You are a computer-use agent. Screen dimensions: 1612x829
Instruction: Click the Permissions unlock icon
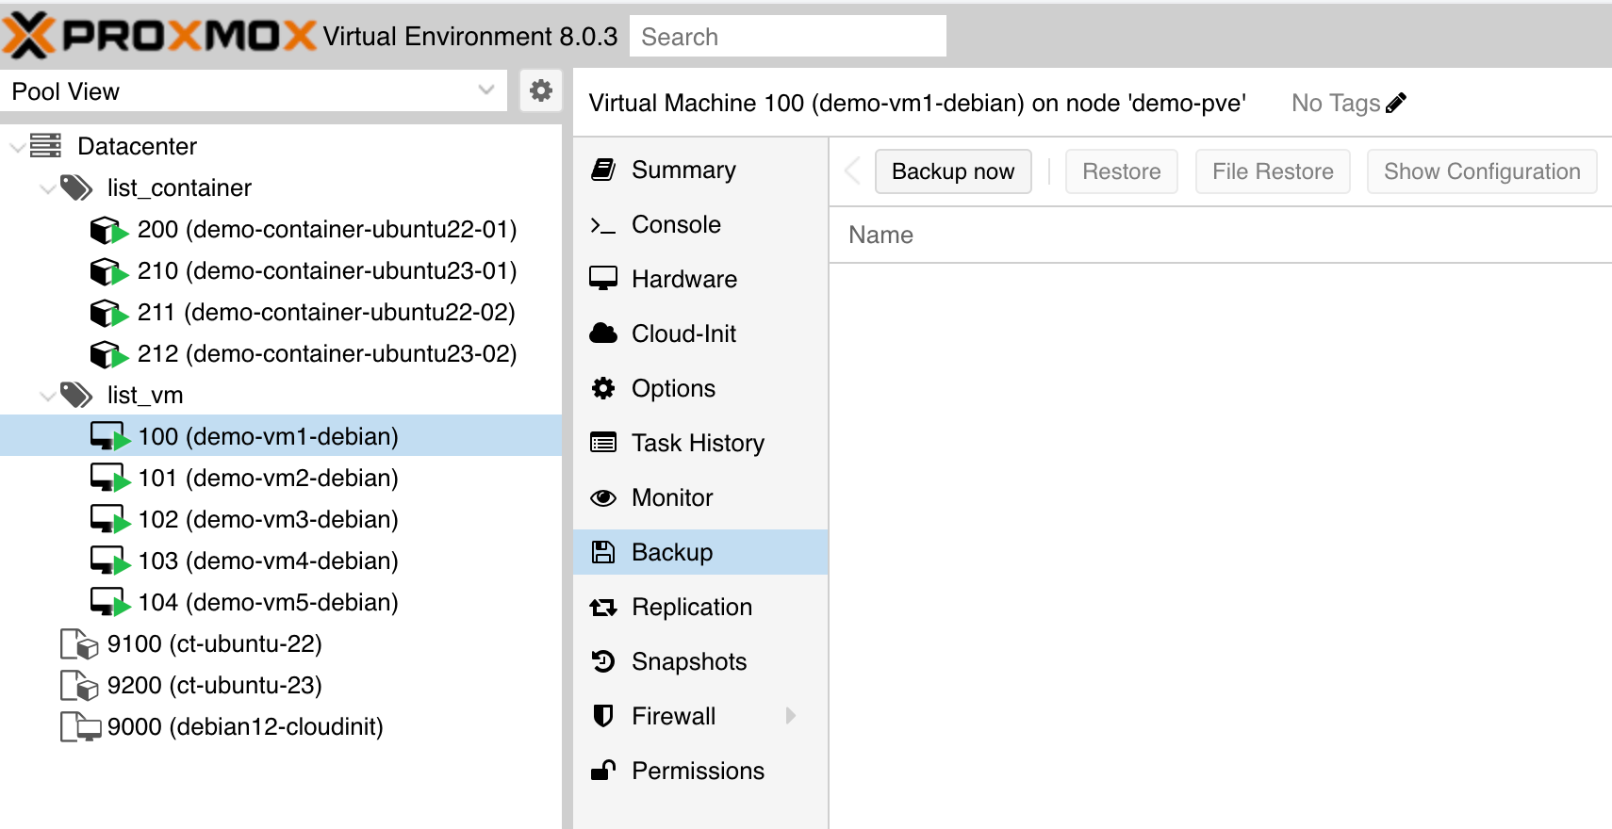[603, 771]
